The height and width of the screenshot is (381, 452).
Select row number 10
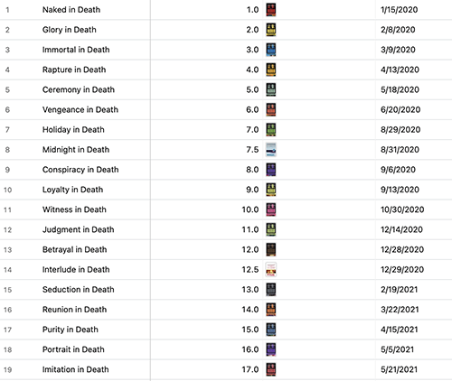click(x=7, y=190)
